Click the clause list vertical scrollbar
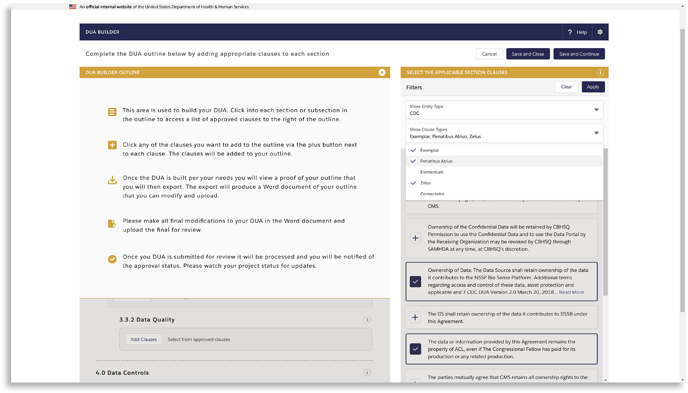The height and width of the screenshot is (393, 688). click(605, 222)
